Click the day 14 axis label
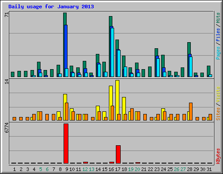The width and height of the screenshot is (223, 174). [98, 169]
